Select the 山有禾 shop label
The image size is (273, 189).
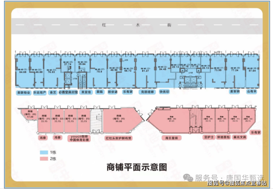(252, 91)
